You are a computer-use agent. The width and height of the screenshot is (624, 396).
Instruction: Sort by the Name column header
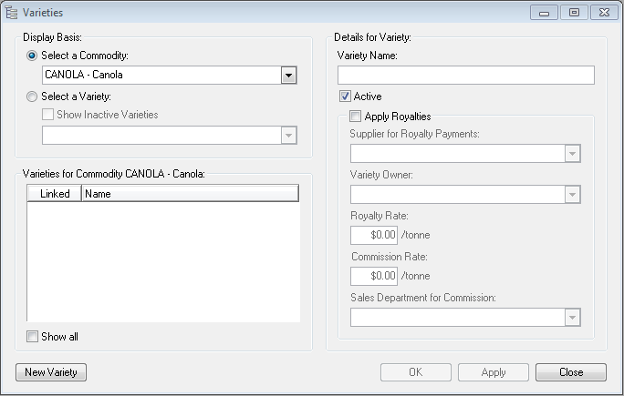tap(190, 194)
